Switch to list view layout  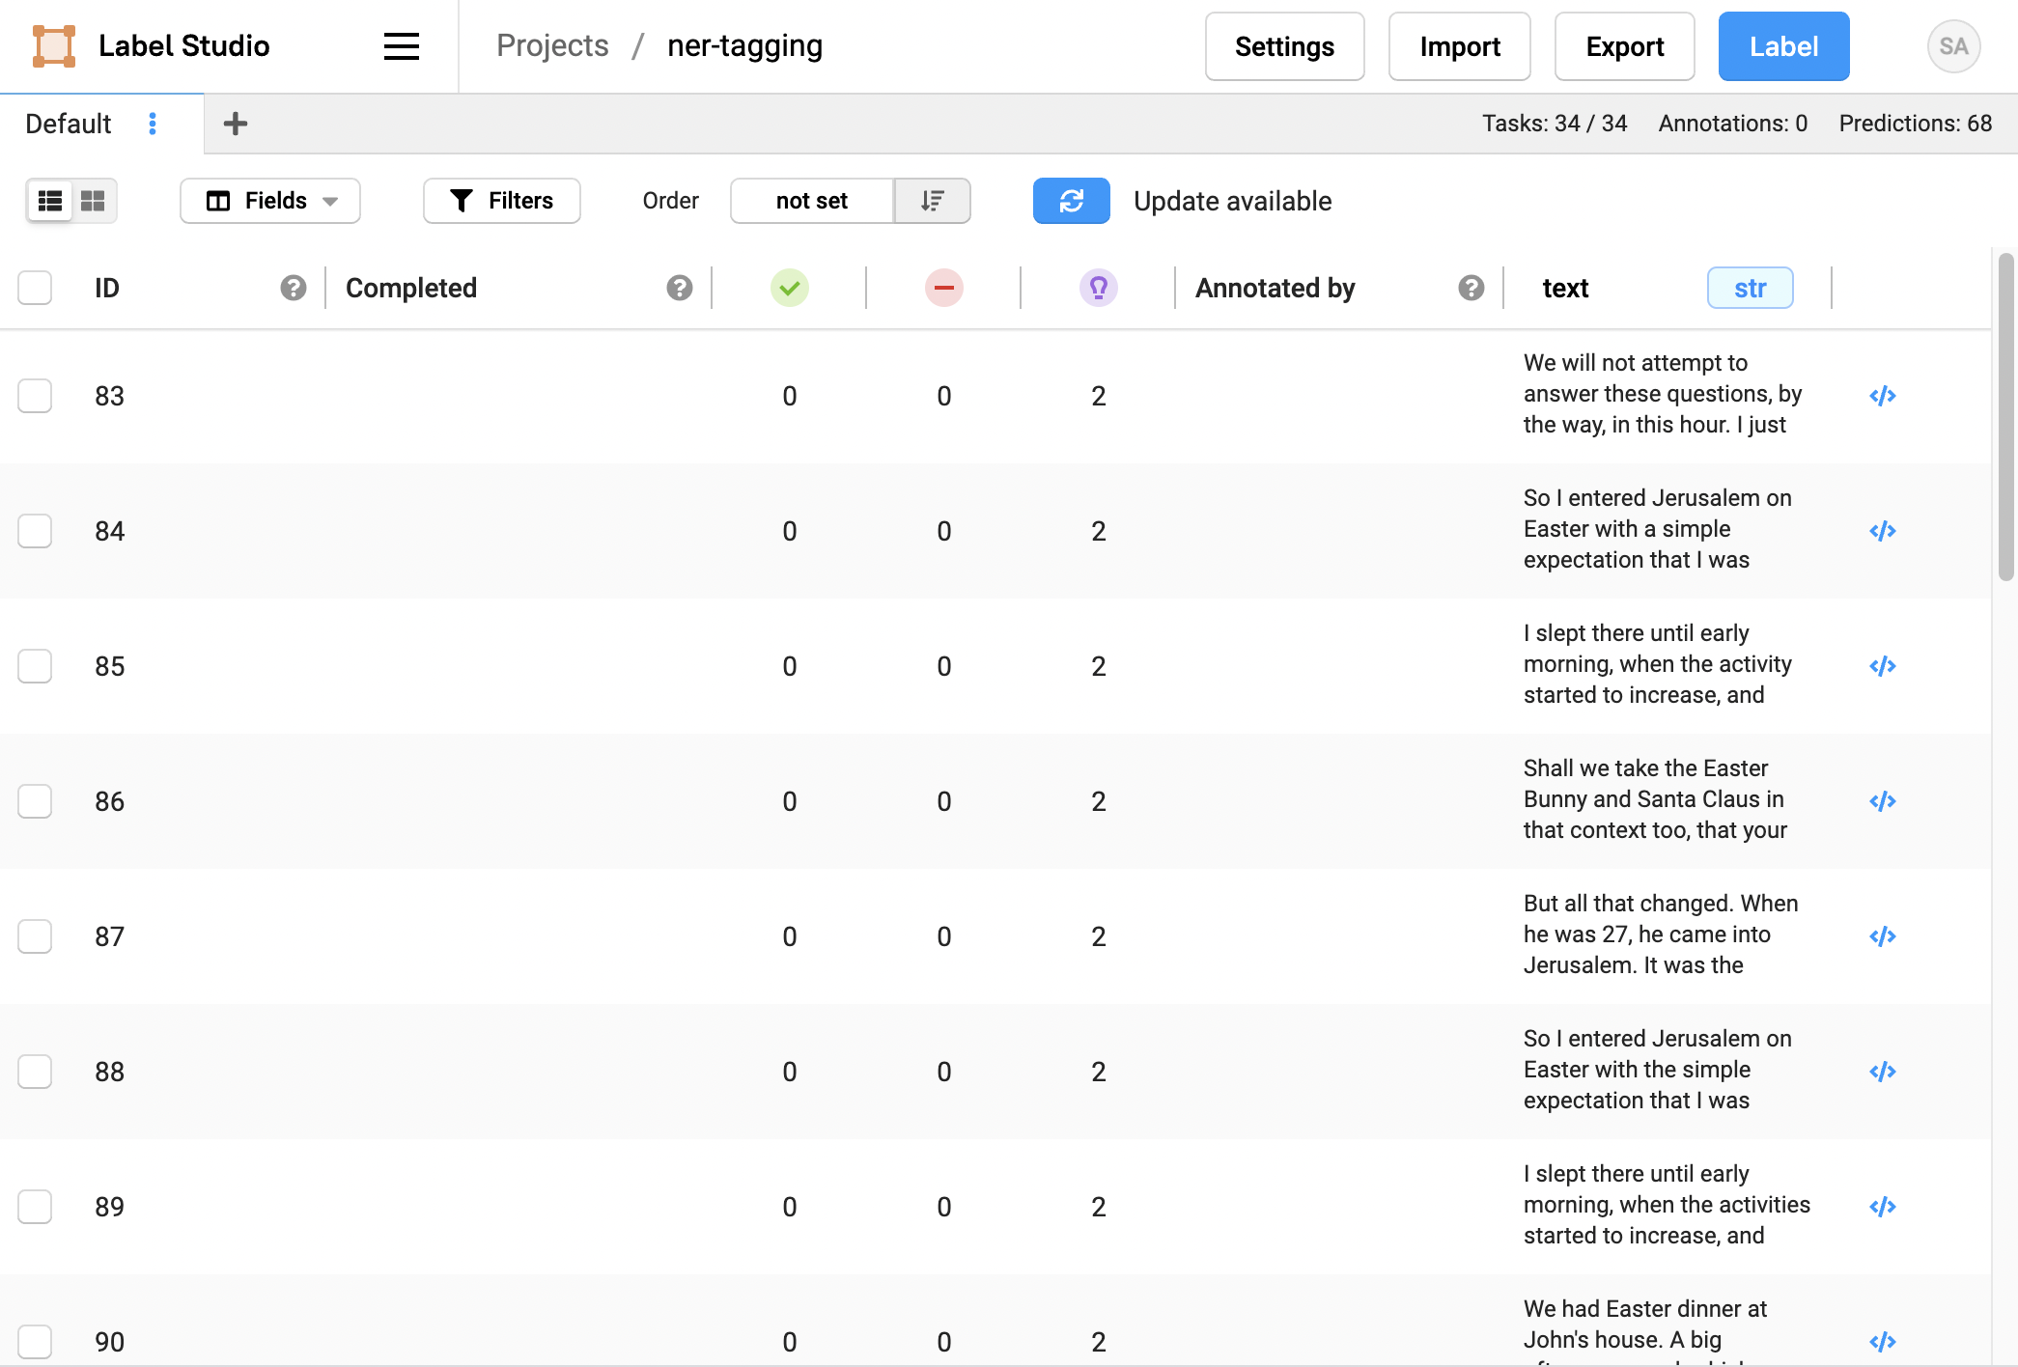pyautogui.click(x=51, y=201)
